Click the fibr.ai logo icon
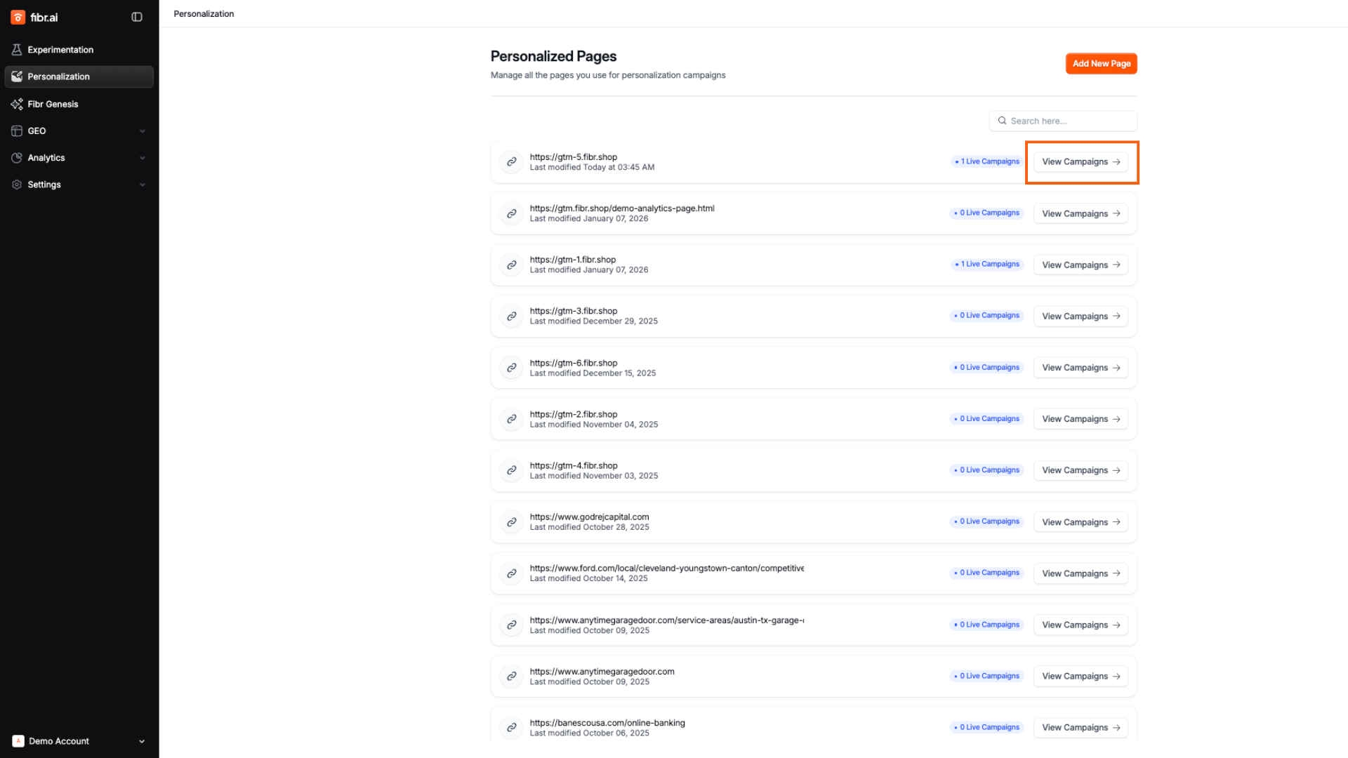Screen dimensions: 1348x758 18,18
